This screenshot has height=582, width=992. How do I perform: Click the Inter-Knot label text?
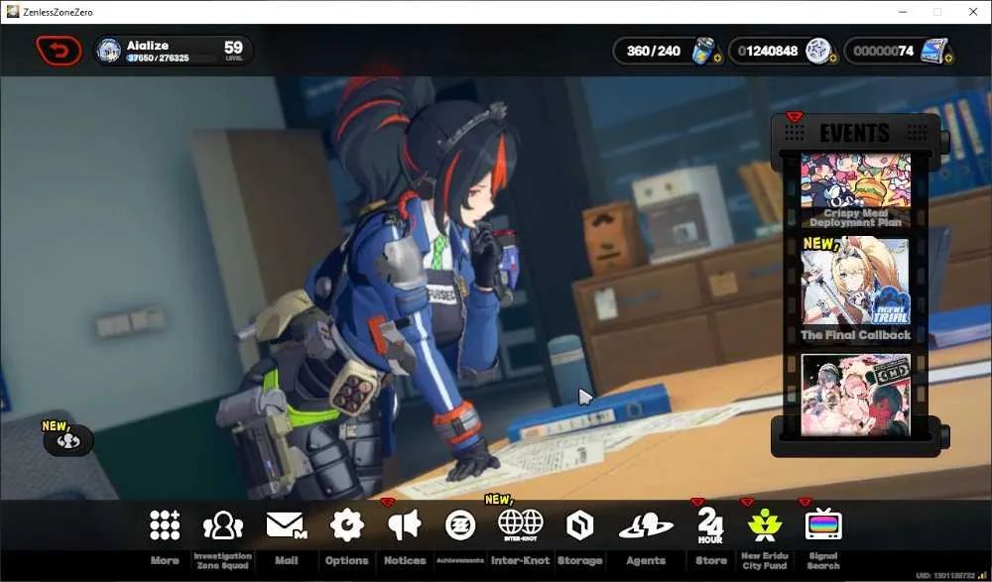point(520,560)
